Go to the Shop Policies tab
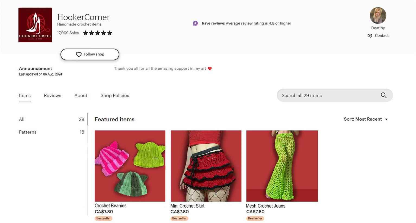Image resolution: width=416 pixels, height=223 pixels. (115, 96)
